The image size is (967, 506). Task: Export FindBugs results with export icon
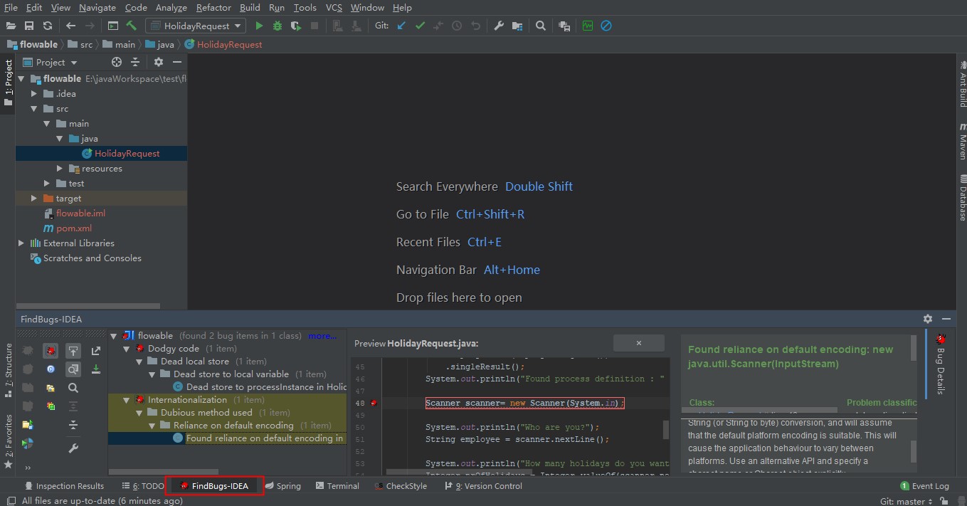(x=96, y=351)
